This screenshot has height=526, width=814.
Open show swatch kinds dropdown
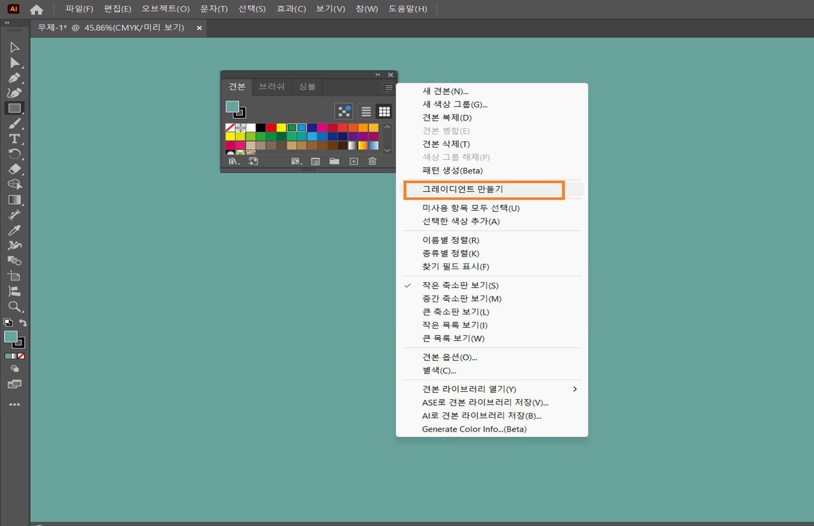[x=296, y=161]
